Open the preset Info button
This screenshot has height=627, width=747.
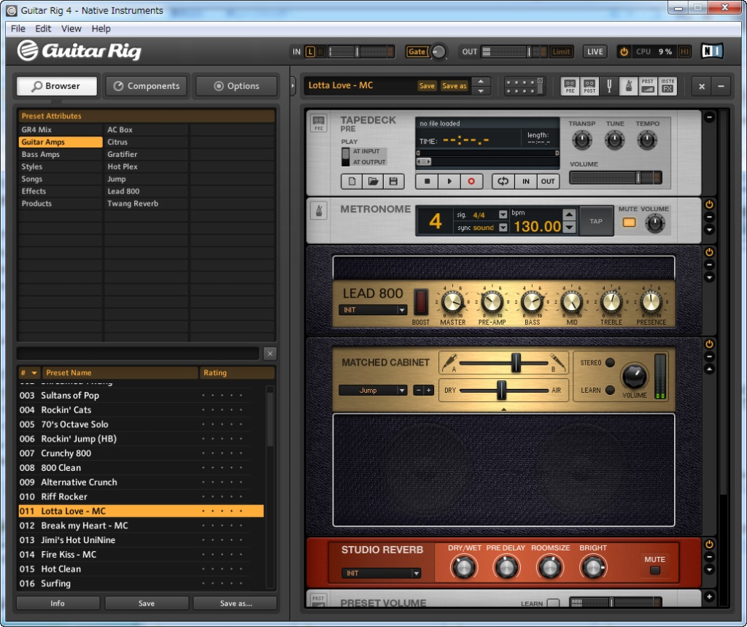(x=58, y=603)
